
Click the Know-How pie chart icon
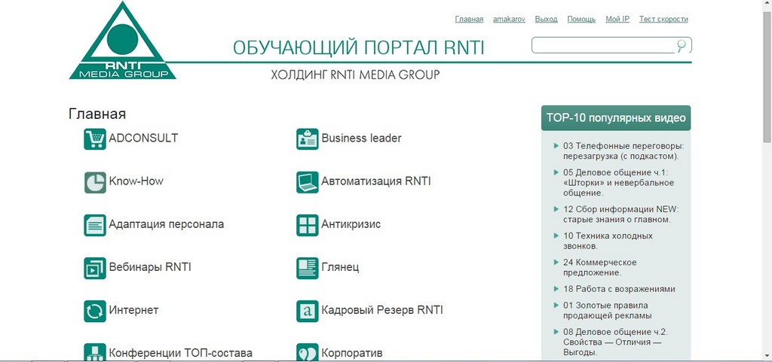95,182
